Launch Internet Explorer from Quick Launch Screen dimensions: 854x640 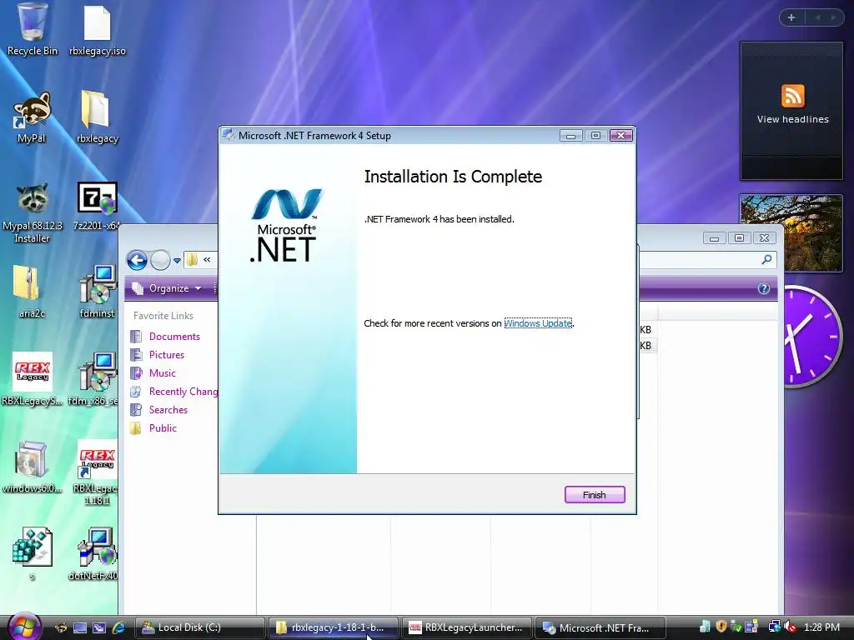point(118,627)
